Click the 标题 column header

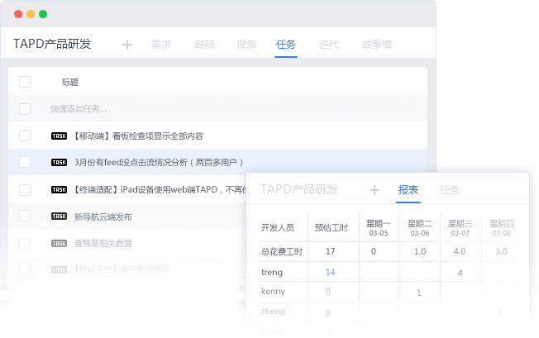point(70,83)
